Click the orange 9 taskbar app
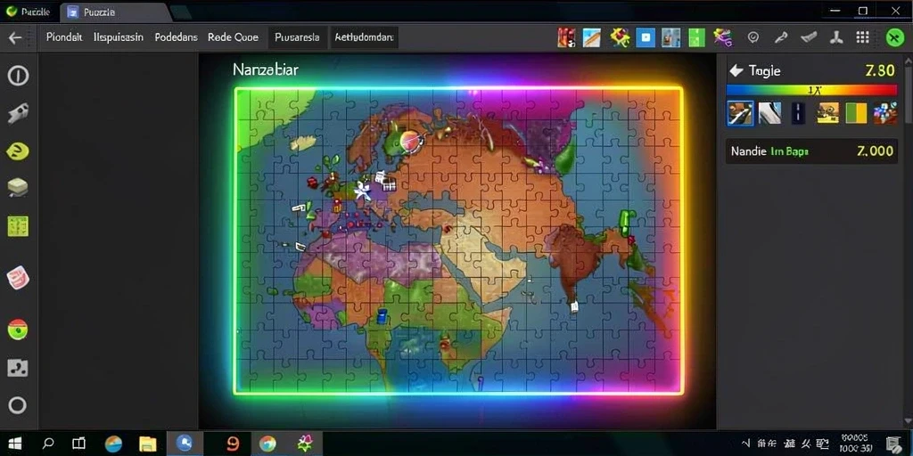913x456 pixels. [233, 444]
